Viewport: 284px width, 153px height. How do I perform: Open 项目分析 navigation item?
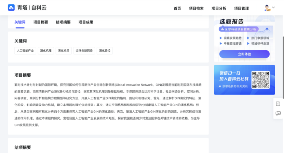pos(219,8)
